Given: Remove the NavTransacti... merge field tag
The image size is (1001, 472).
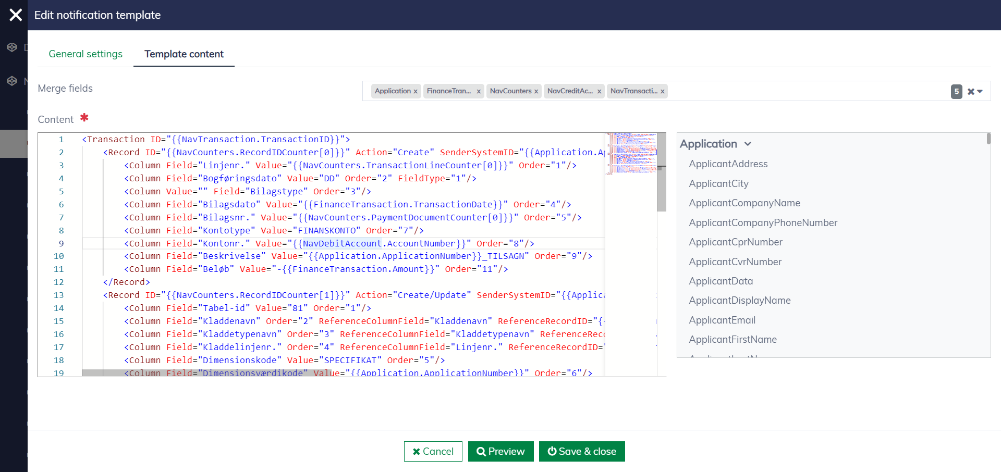Looking at the screenshot, I should (x=663, y=91).
